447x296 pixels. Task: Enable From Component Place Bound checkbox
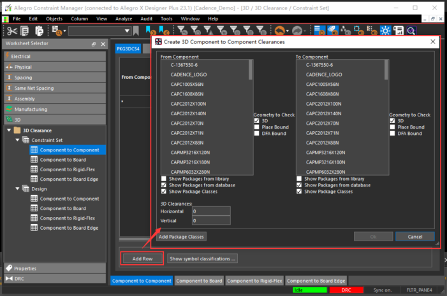pyautogui.click(x=256, y=127)
